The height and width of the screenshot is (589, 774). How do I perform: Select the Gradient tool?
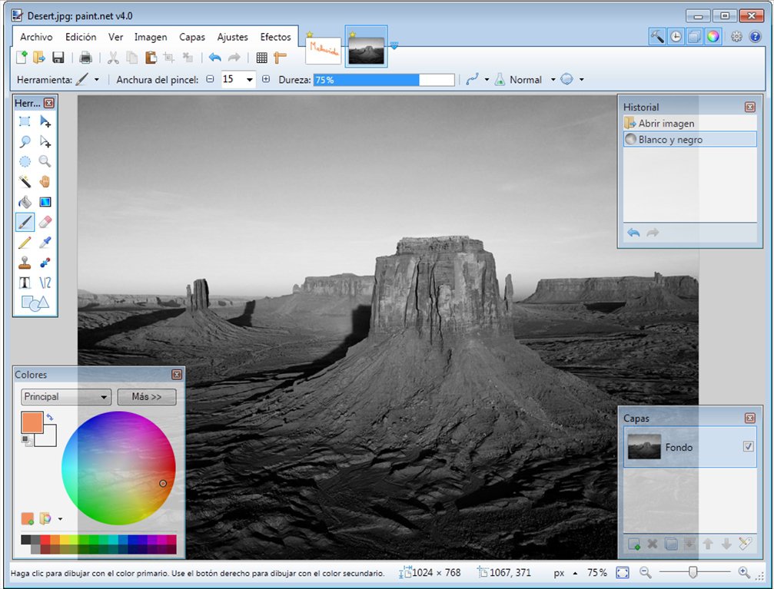(x=45, y=202)
